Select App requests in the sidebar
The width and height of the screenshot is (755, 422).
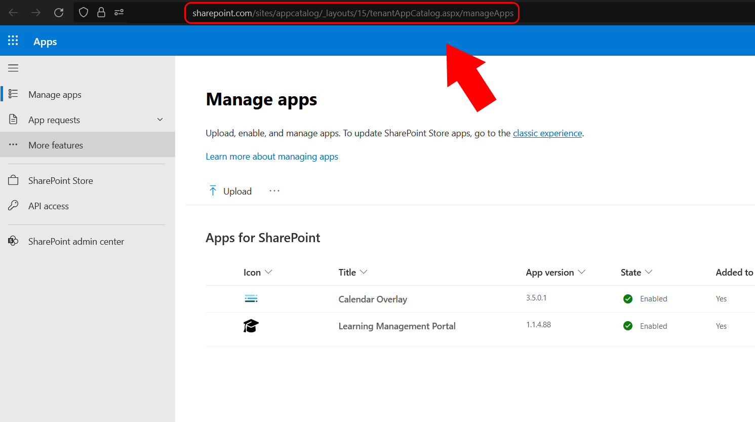point(88,120)
